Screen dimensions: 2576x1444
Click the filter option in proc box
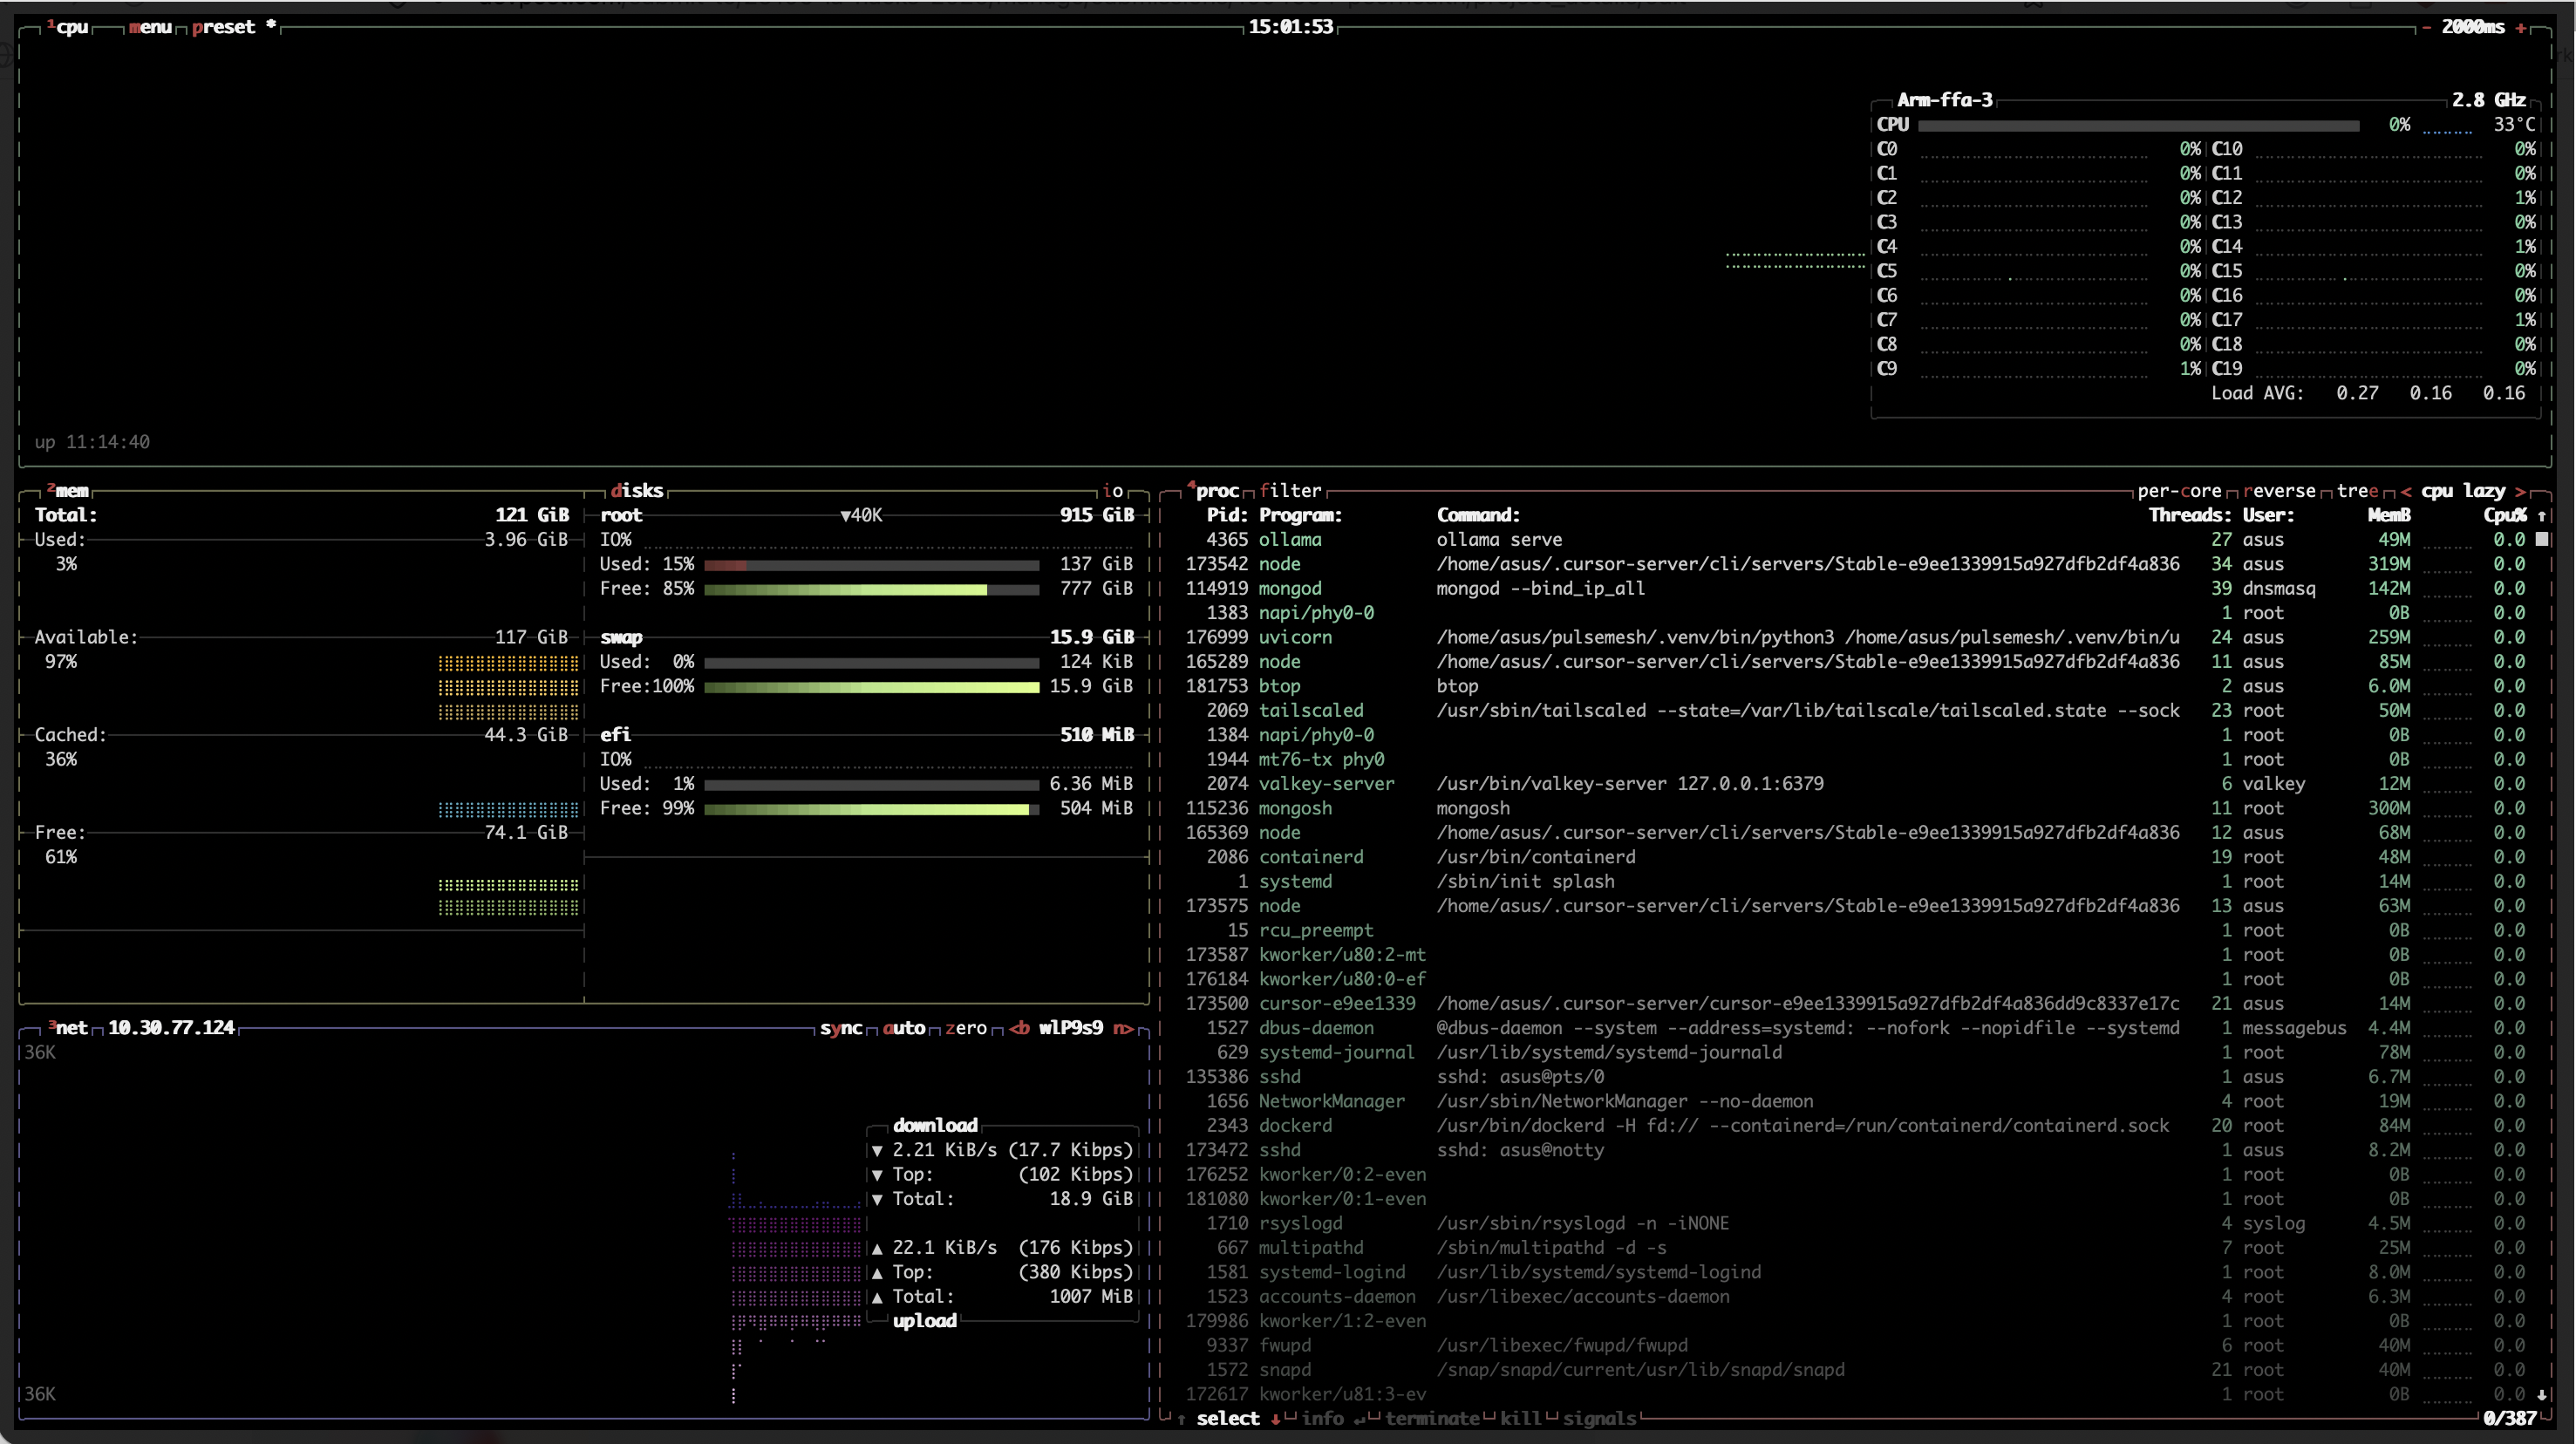pos(1290,491)
